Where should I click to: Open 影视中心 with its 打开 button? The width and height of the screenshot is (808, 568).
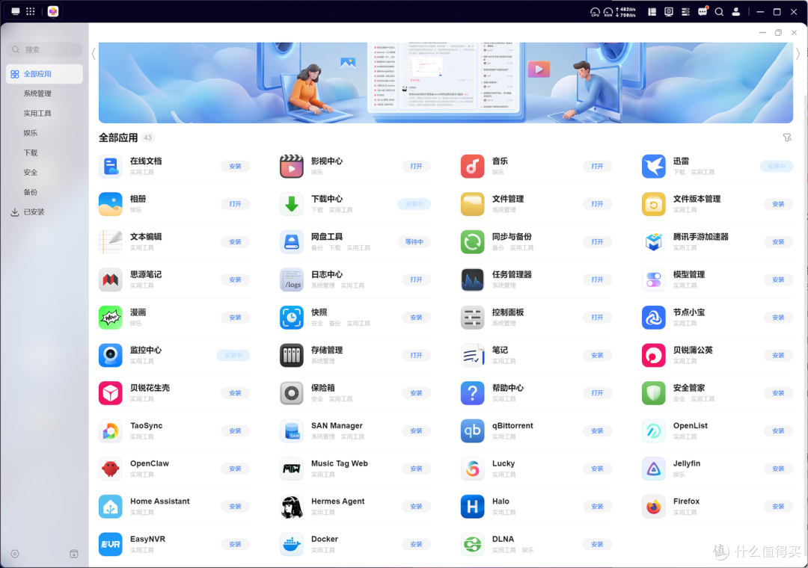coord(416,167)
